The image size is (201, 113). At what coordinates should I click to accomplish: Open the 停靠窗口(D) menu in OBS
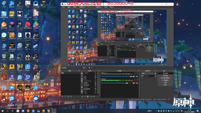[x=82, y=7]
